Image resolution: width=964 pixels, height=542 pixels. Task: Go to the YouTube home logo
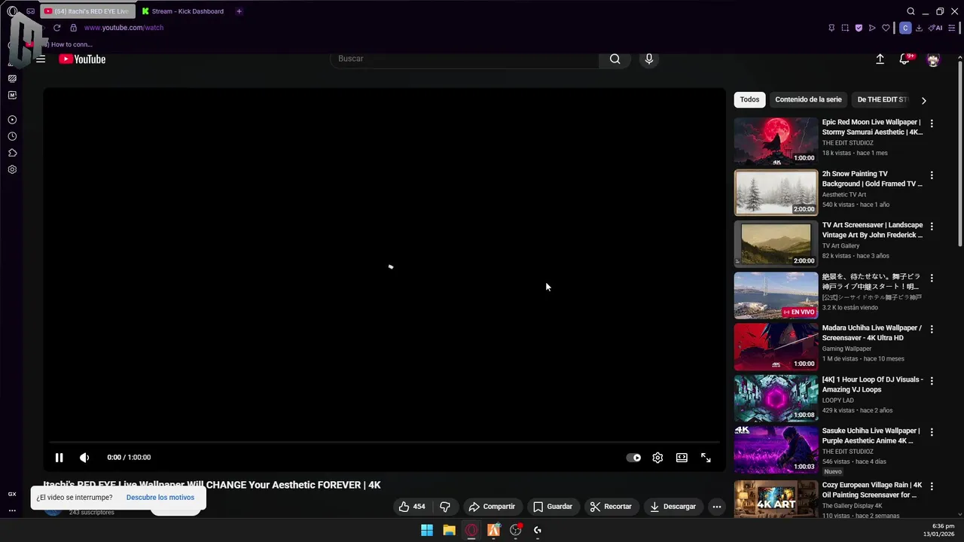point(82,59)
